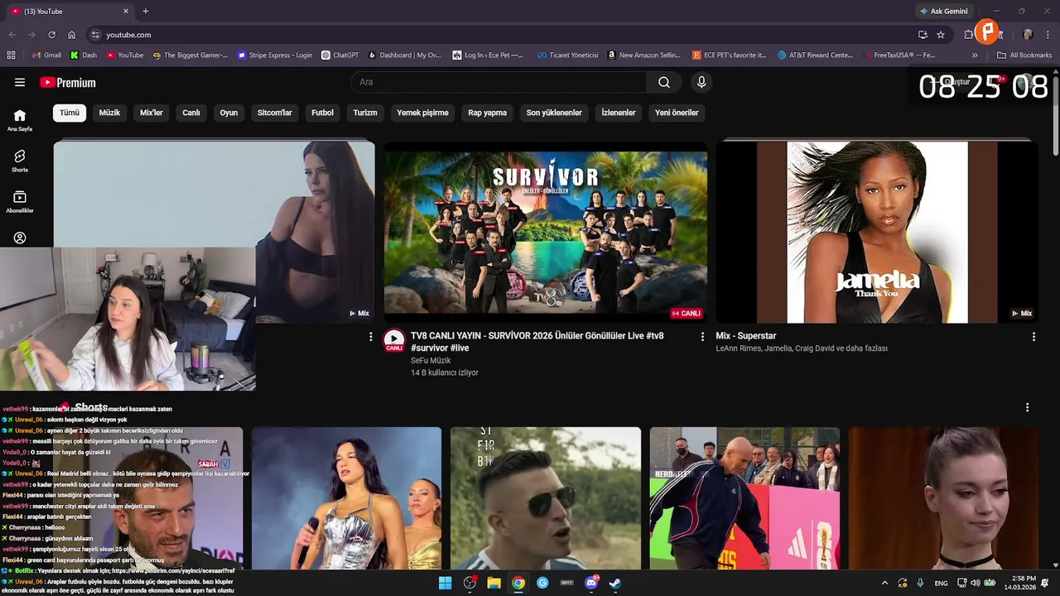Select the Müzik filter chip
Image resolution: width=1060 pixels, height=596 pixels.
pos(109,113)
